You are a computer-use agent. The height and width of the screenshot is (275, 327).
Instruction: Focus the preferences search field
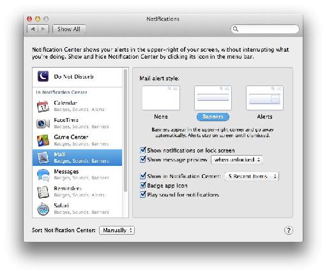click(x=265, y=29)
